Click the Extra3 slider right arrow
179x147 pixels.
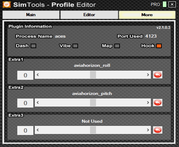(148, 130)
